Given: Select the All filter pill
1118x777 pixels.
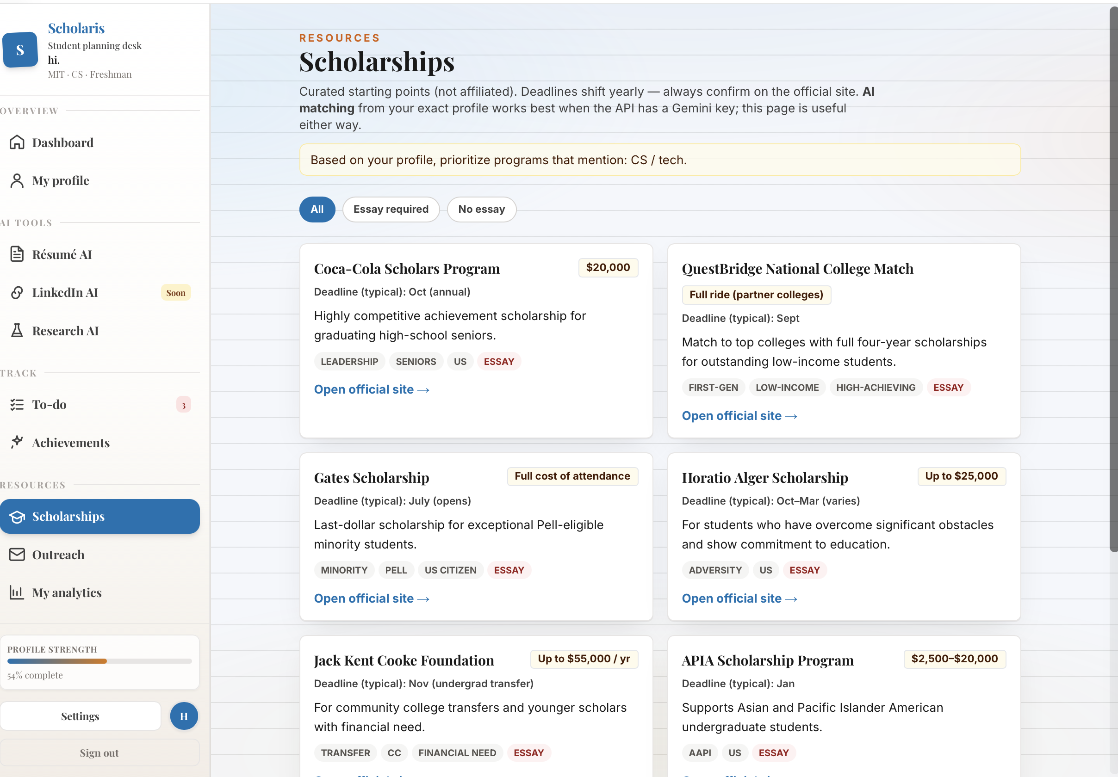Looking at the screenshot, I should pos(317,209).
